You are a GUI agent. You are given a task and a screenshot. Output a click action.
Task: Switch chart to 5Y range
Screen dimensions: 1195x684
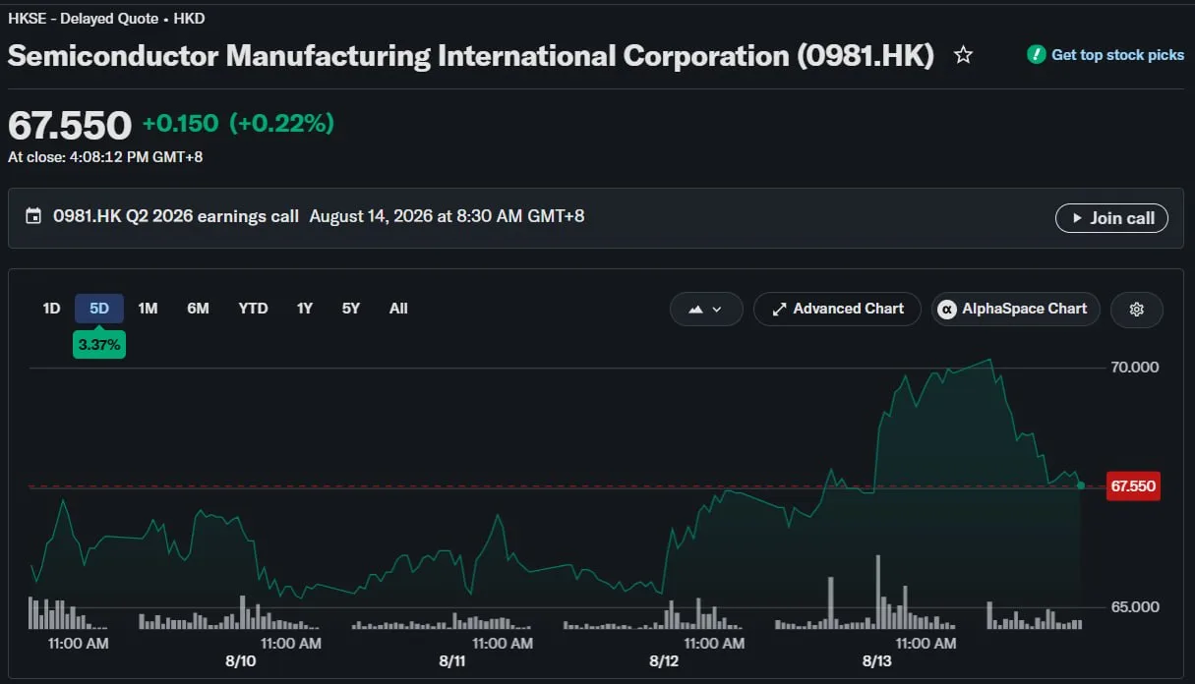point(351,309)
